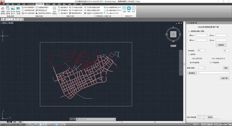
Task: Click the 批量生成图幅内格网 tool
Action: click(x=92, y=10)
